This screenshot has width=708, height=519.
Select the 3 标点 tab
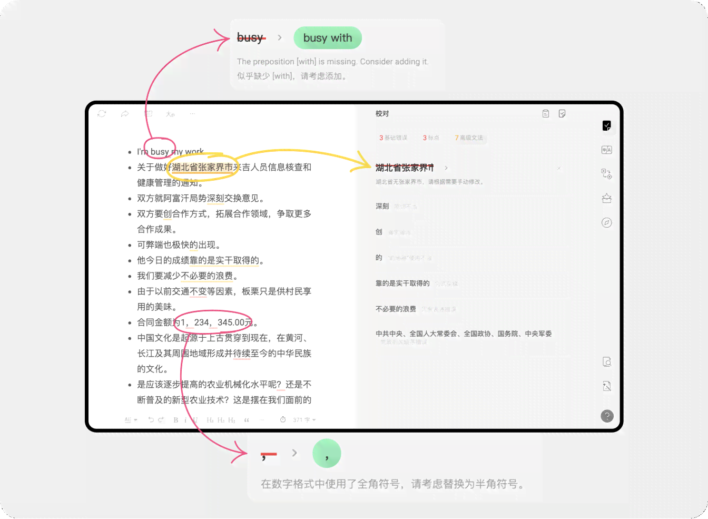pyautogui.click(x=431, y=138)
